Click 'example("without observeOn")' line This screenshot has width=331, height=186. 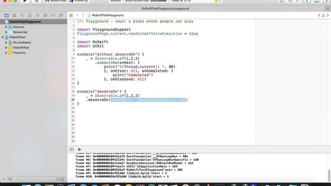(x=110, y=54)
